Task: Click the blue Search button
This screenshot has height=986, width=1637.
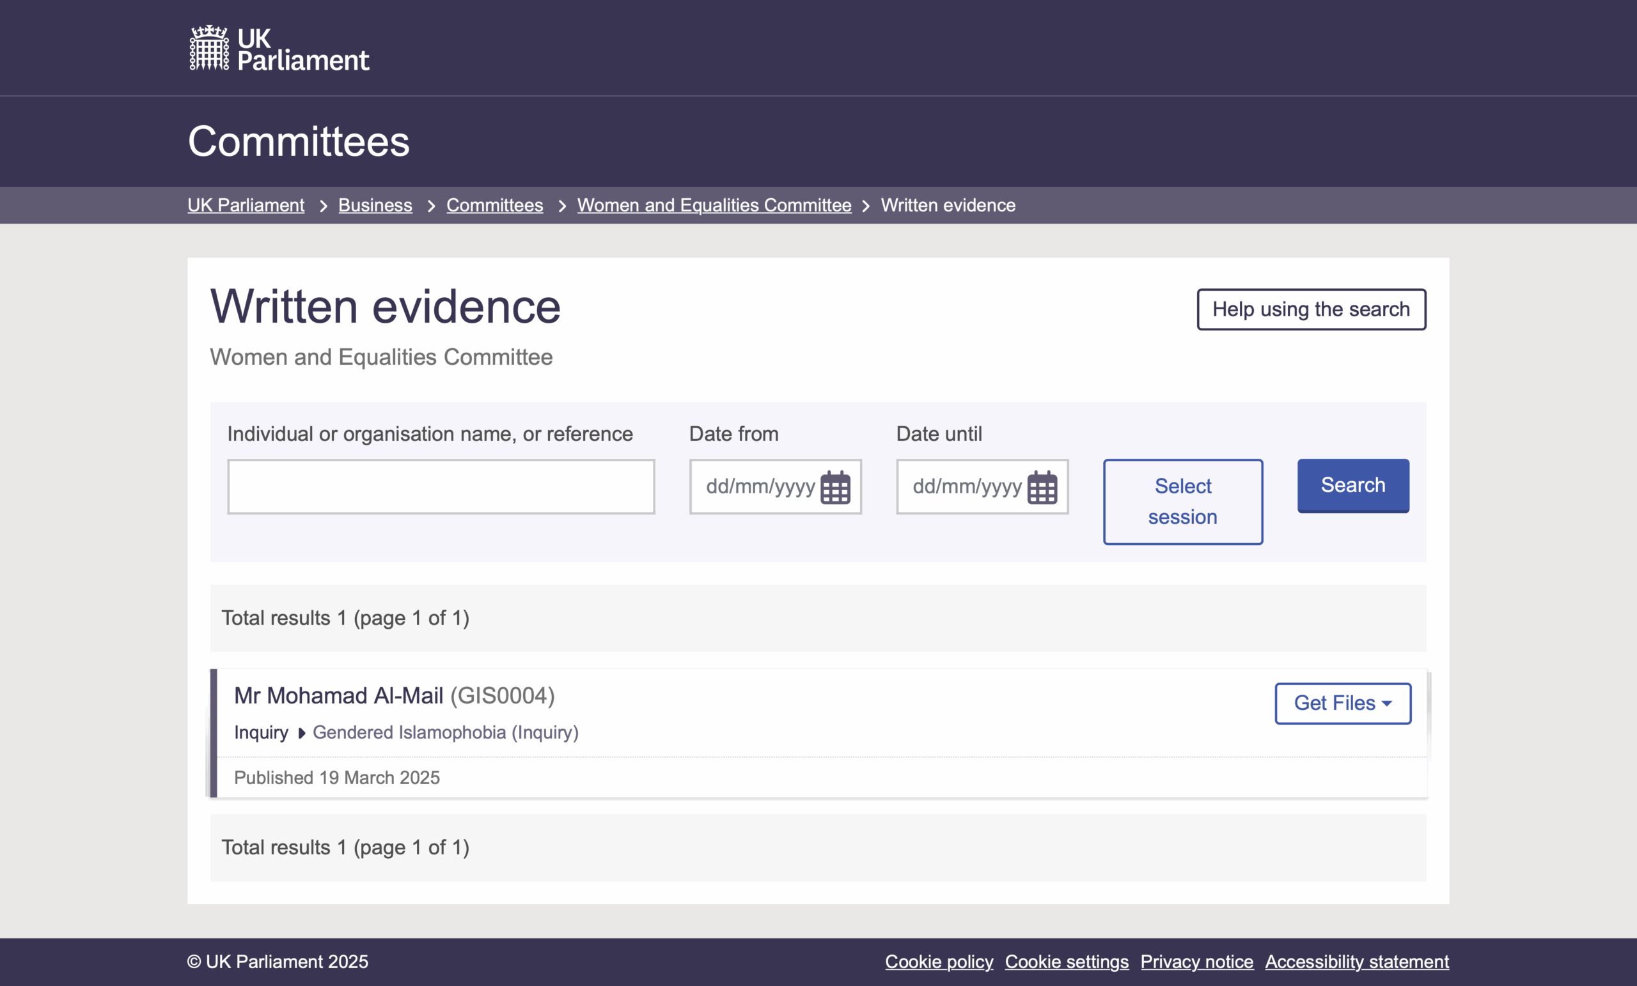Action: (1352, 486)
